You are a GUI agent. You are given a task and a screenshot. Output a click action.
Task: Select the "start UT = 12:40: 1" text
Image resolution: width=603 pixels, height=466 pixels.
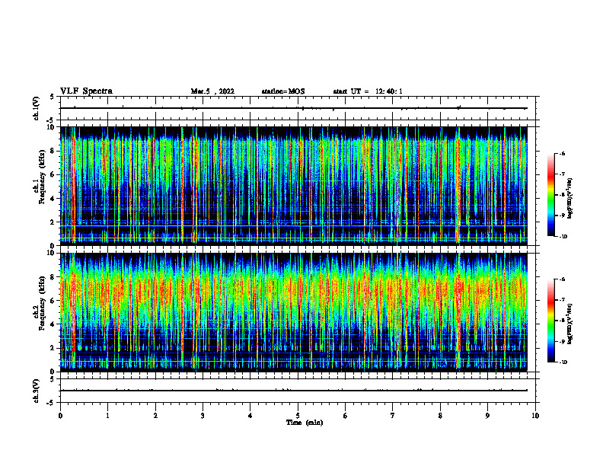click(368, 91)
